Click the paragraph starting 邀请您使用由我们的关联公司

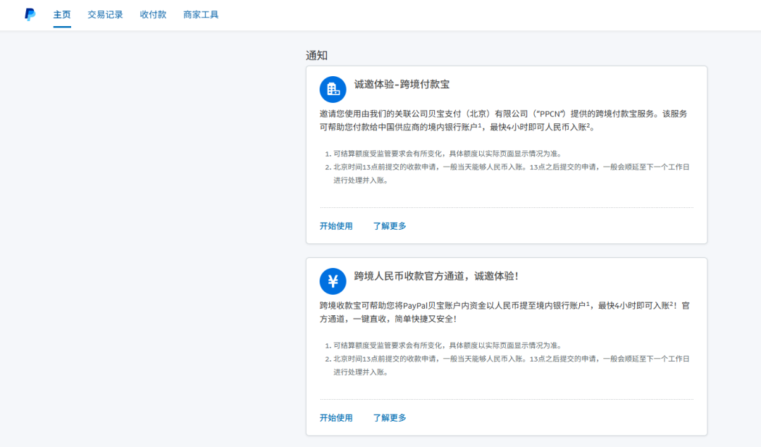pos(503,121)
